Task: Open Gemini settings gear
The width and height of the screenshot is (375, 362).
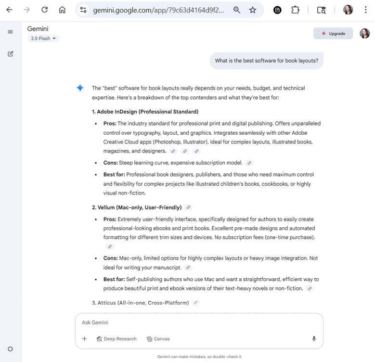Action: [10, 349]
